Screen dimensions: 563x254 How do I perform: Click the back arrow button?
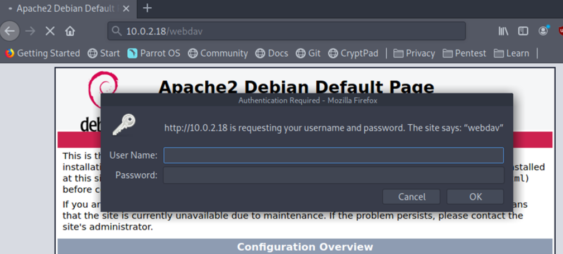[9, 31]
